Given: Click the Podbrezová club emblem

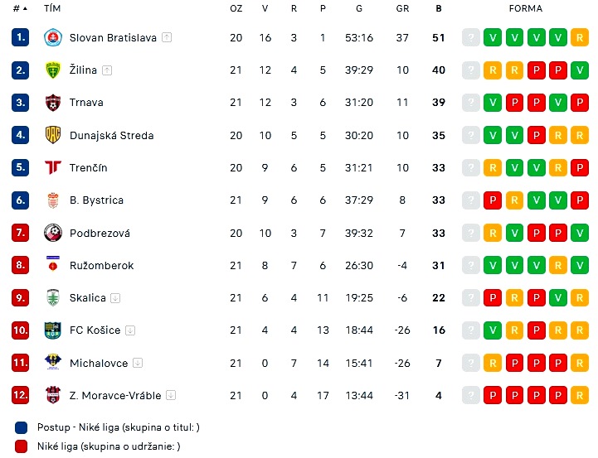Looking at the screenshot, I should tap(53, 233).
